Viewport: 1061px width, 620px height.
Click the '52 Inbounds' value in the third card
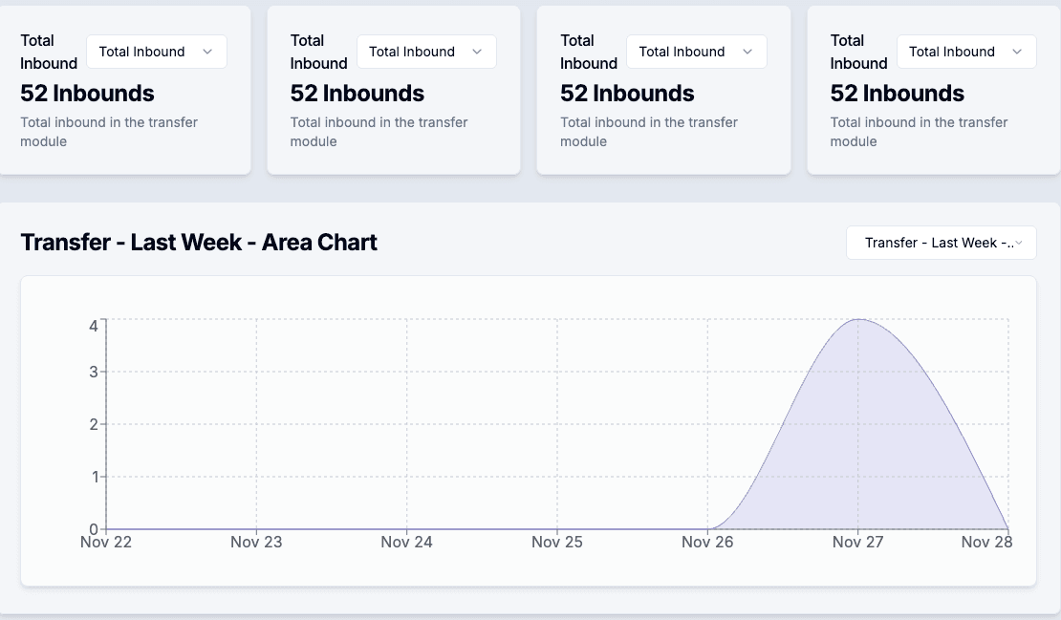(627, 94)
